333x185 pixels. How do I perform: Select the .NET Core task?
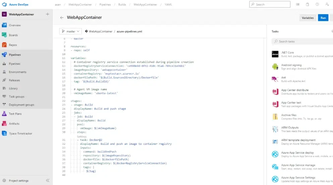click(x=302, y=54)
